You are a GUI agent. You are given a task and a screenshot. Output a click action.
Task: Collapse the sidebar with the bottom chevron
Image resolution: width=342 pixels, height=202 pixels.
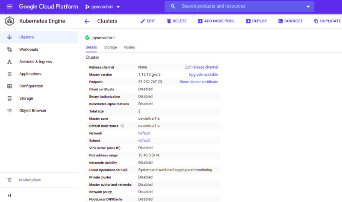tap(9, 195)
